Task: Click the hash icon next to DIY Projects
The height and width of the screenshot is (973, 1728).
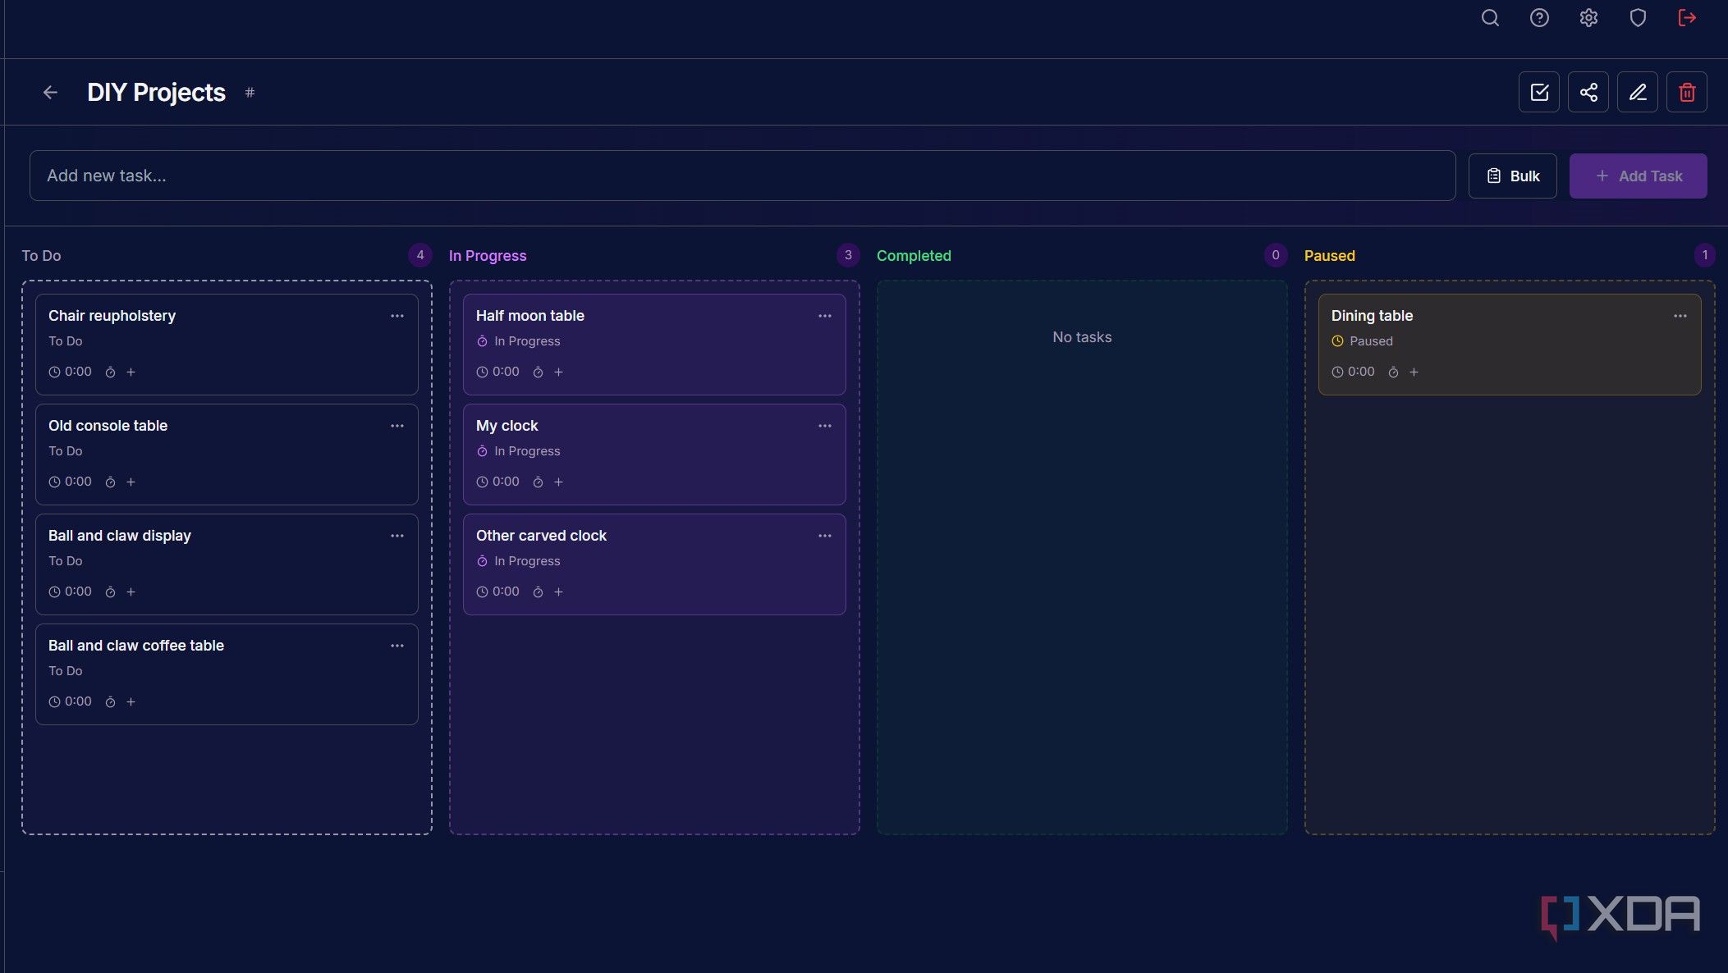Action: coord(250,93)
